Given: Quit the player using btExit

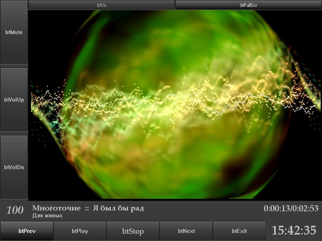Looking at the screenshot, I should [x=239, y=231].
